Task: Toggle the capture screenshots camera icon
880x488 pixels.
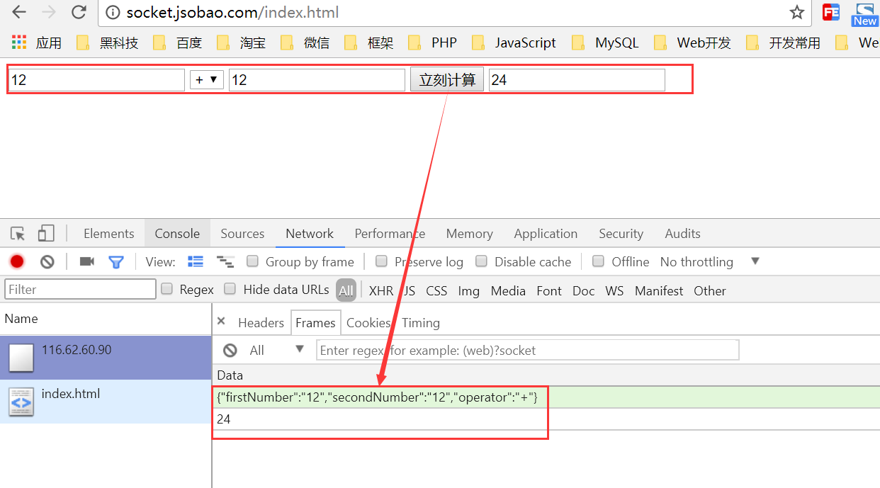Action: point(86,262)
